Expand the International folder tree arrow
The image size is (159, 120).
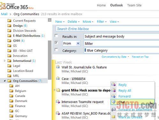[x=4, y=61]
